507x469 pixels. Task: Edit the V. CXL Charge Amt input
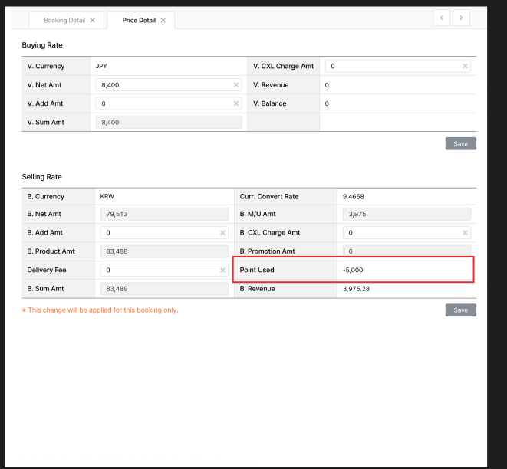pos(398,66)
